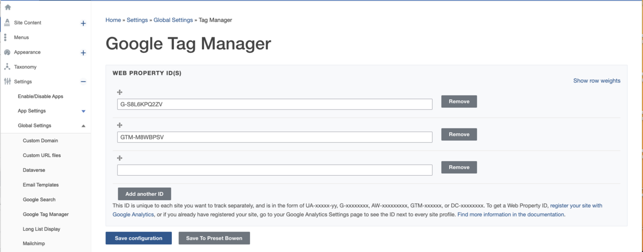Click the Settings sliders icon
Screen dimensions: 643x252
pyautogui.click(x=7, y=81)
